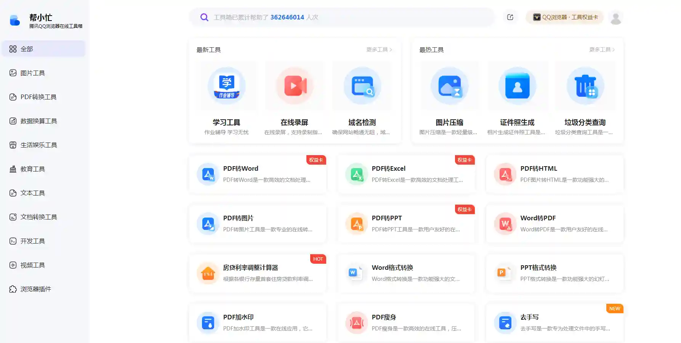
Task: Open the PDF转Word tool card
Action: (258, 174)
